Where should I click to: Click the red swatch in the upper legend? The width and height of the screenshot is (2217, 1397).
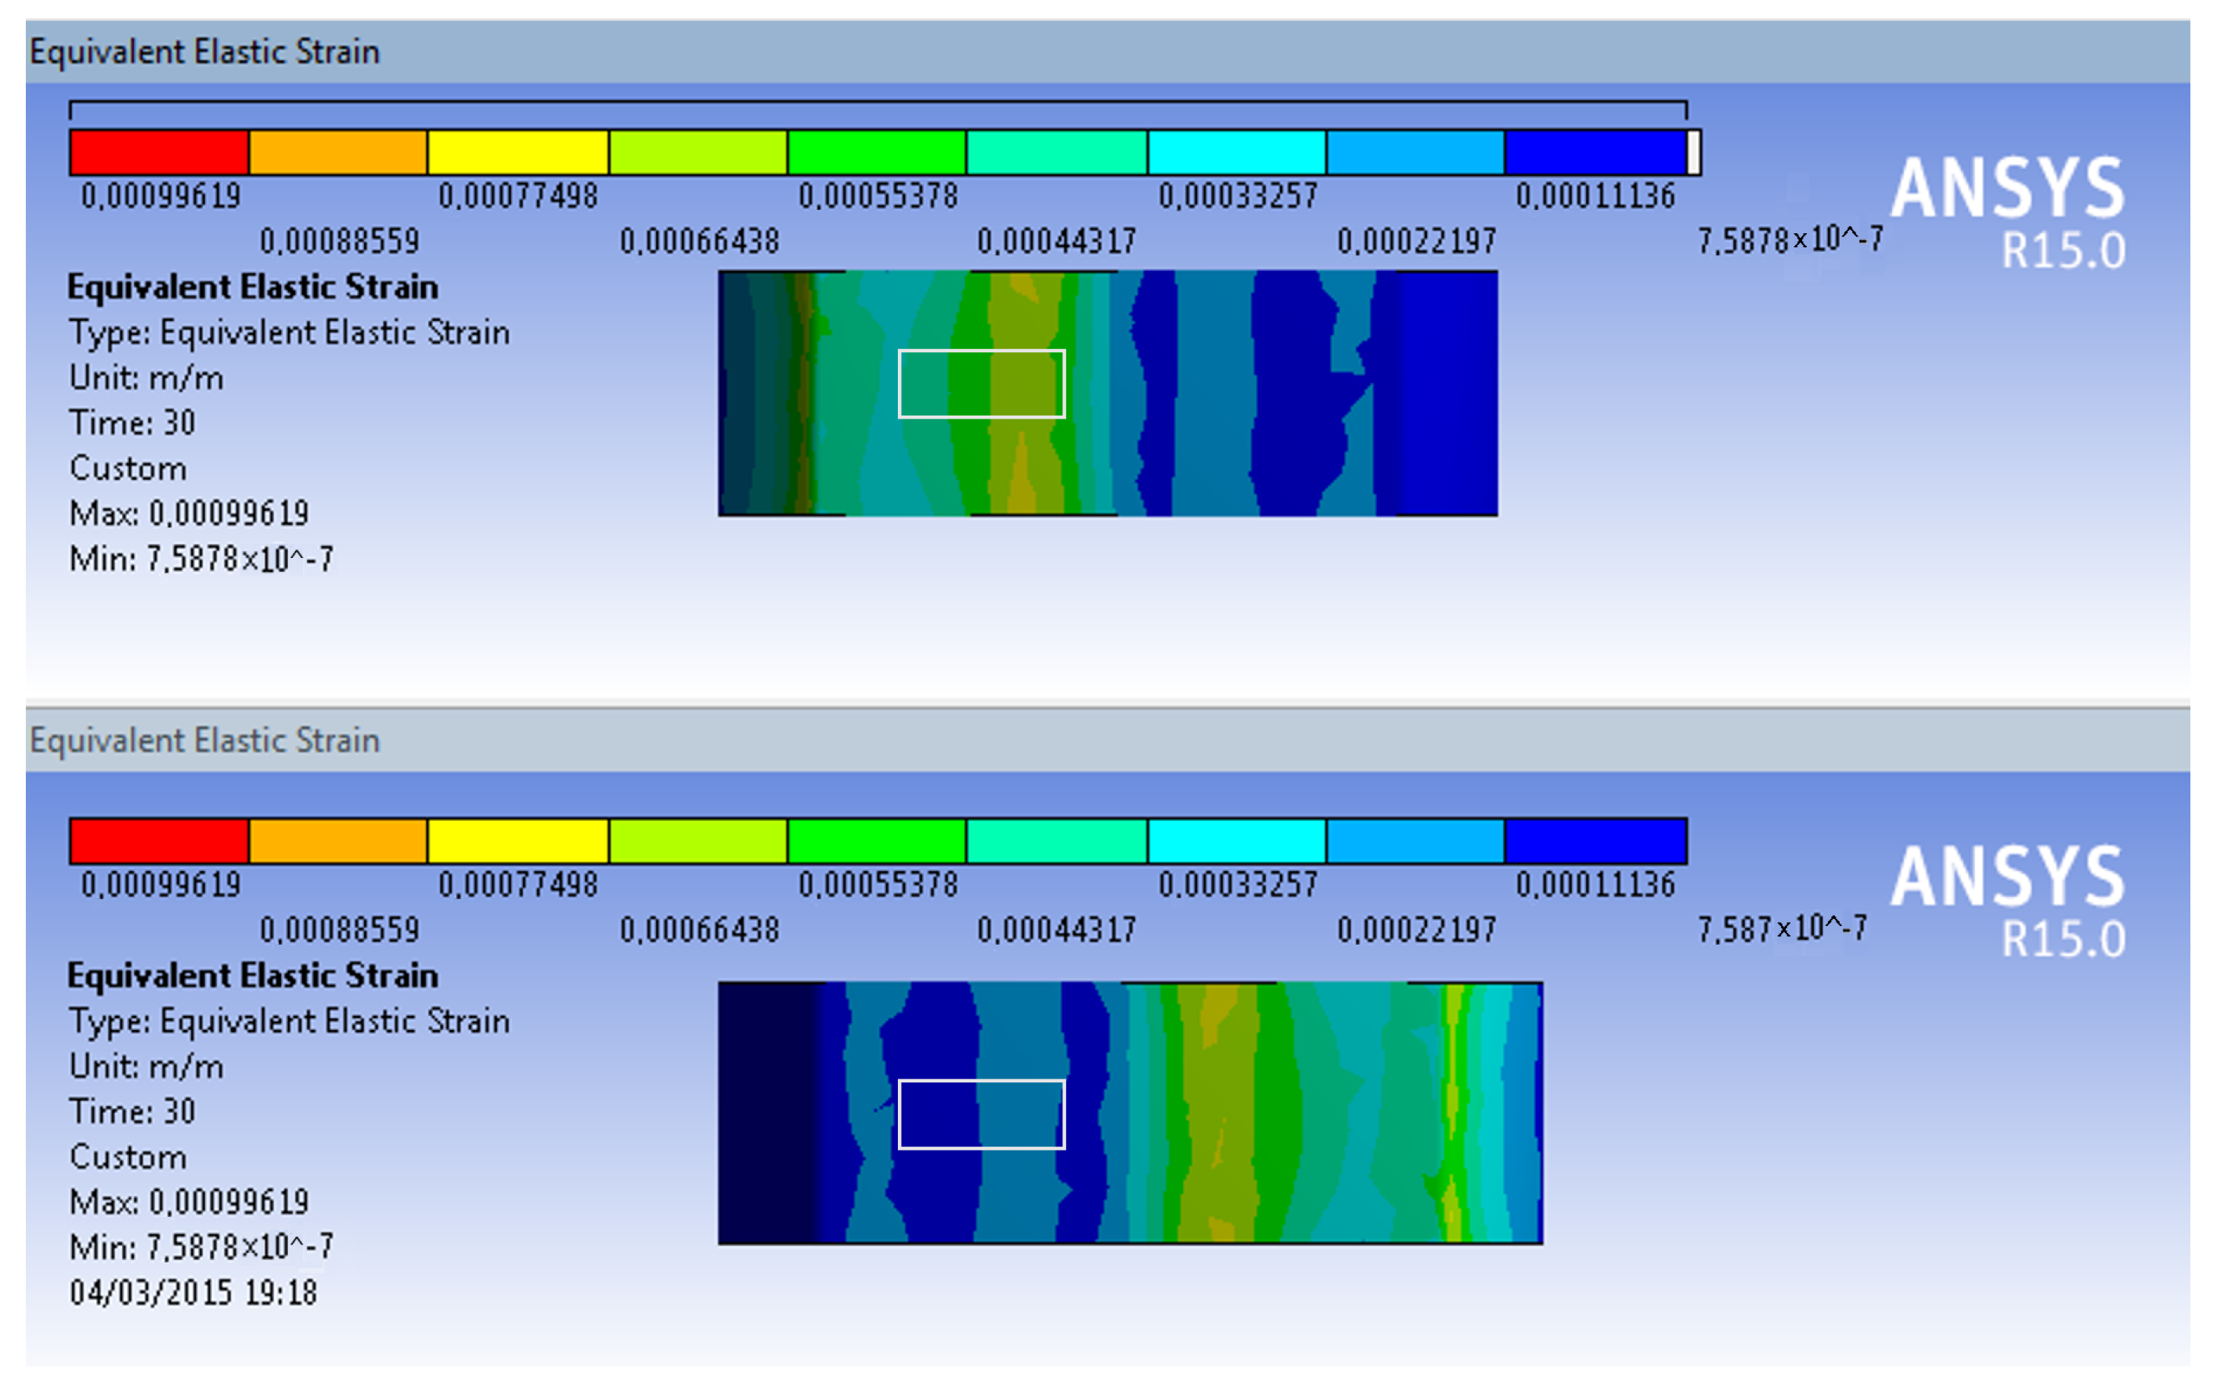click(x=159, y=153)
